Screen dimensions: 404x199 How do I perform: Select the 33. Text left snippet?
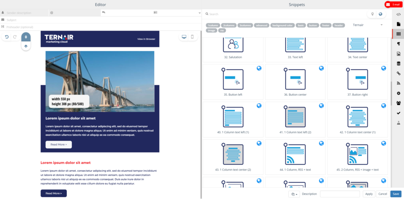295,50
